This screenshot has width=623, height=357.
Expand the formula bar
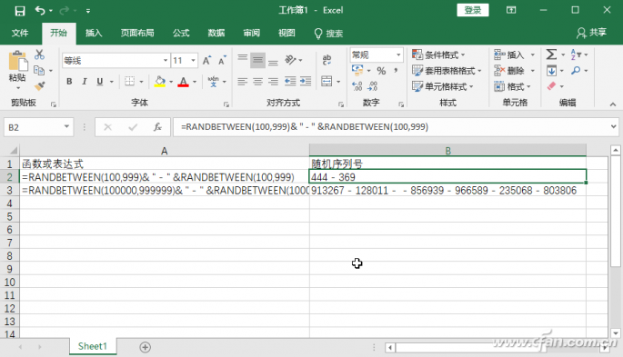tap(614, 127)
